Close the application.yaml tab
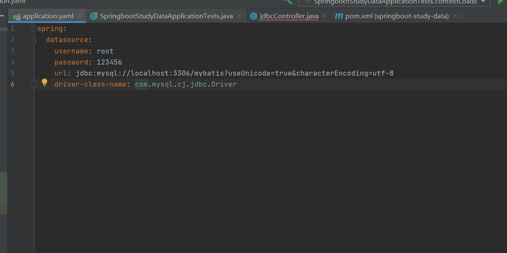 click(79, 16)
